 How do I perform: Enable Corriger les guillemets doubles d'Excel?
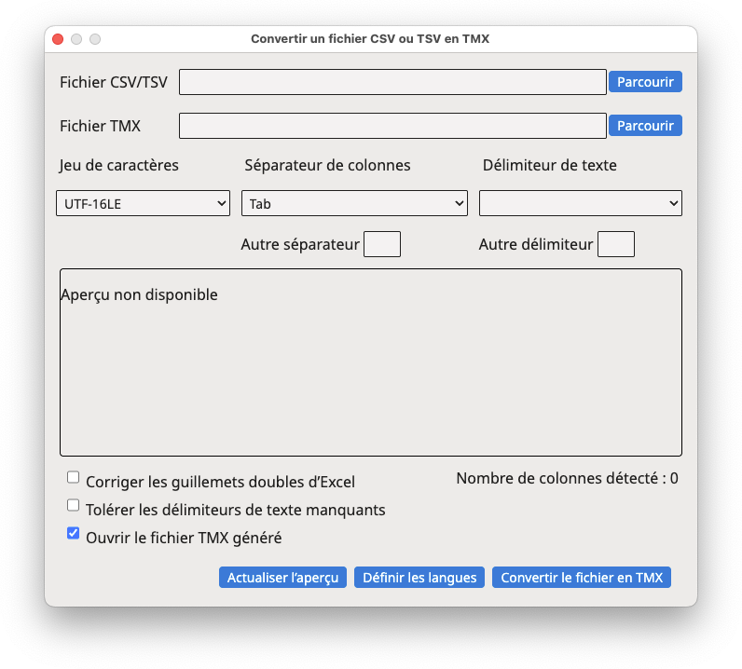point(73,477)
